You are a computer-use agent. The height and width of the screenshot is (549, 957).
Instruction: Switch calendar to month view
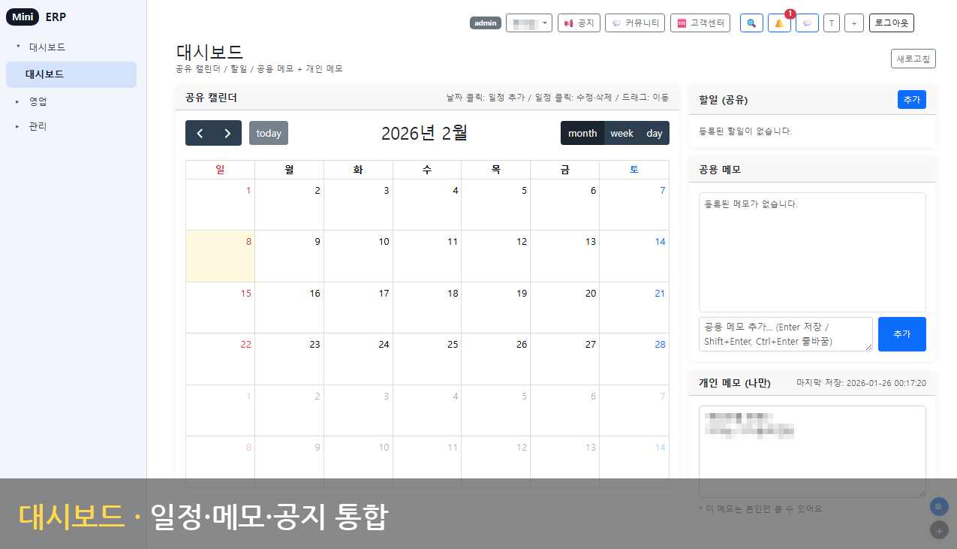(582, 133)
